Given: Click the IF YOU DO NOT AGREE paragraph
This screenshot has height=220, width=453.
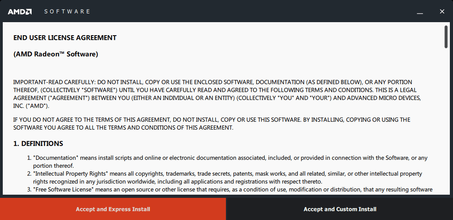Looking at the screenshot, I should [x=212, y=123].
